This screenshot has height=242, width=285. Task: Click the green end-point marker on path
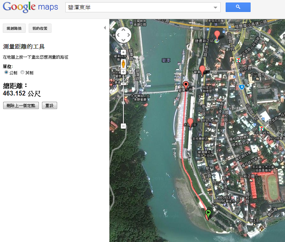[208, 214]
